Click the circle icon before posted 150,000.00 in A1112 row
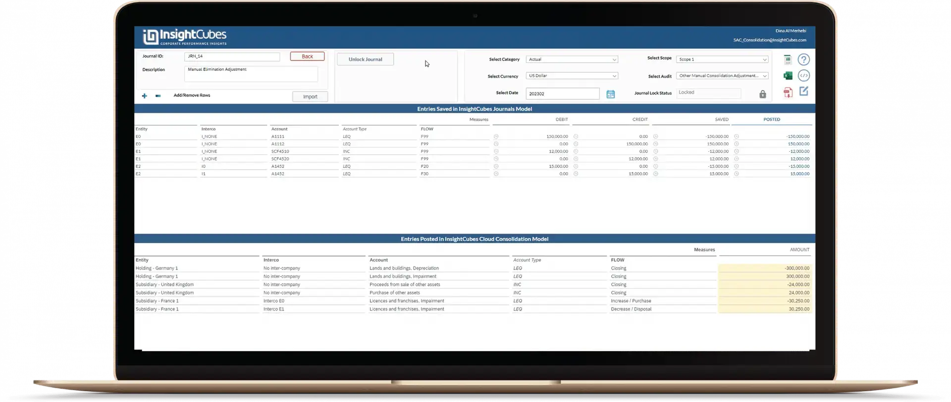Viewport: 951px width, 402px height. click(736, 144)
